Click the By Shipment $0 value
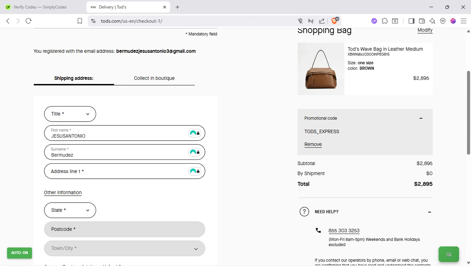This screenshot has height=266, width=471. 429,173
